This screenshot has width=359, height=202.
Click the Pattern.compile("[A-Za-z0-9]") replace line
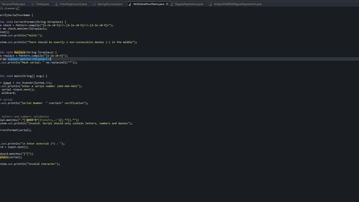(34, 56)
